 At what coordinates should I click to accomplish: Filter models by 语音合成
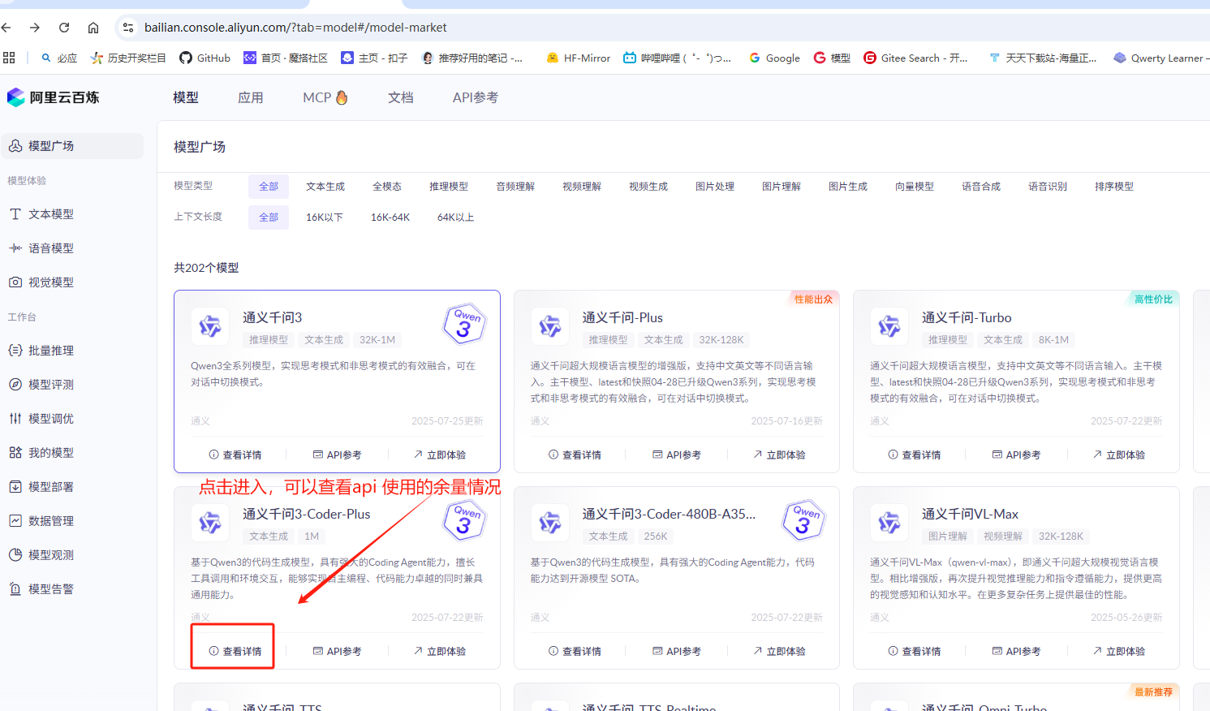pyautogui.click(x=981, y=187)
